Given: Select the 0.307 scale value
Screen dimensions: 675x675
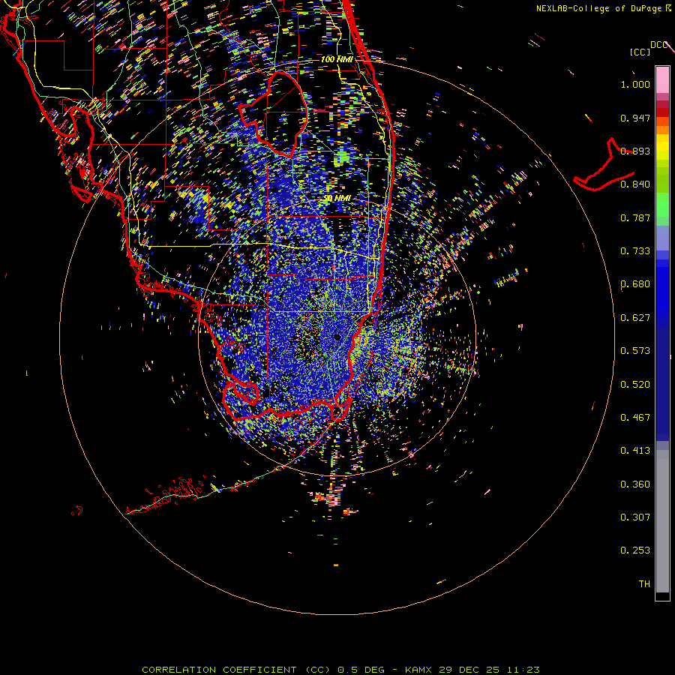Looking at the screenshot, I should pyautogui.click(x=635, y=517).
